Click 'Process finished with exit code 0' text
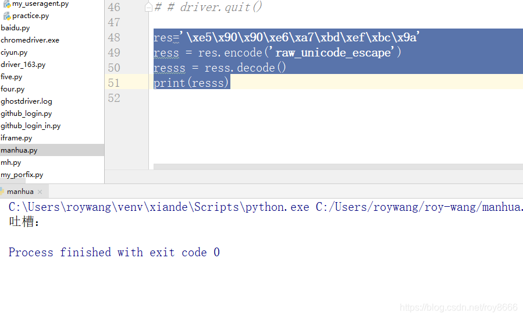Viewport: 523px width, 318px height. click(114, 252)
